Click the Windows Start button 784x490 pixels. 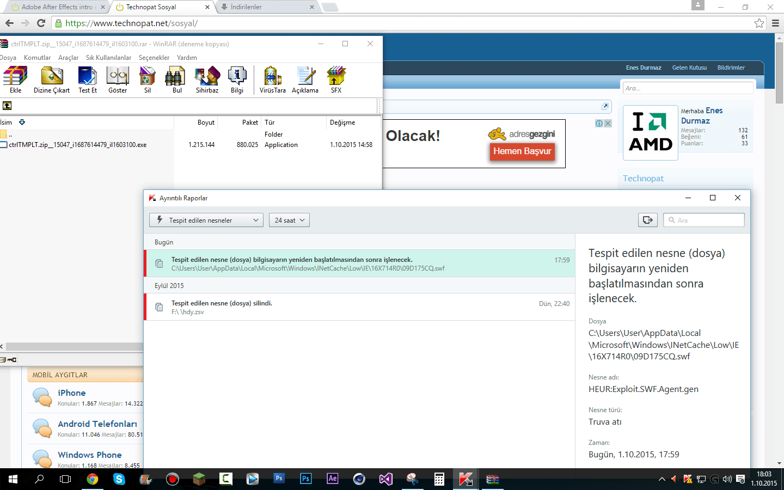[x=13, y=479]
